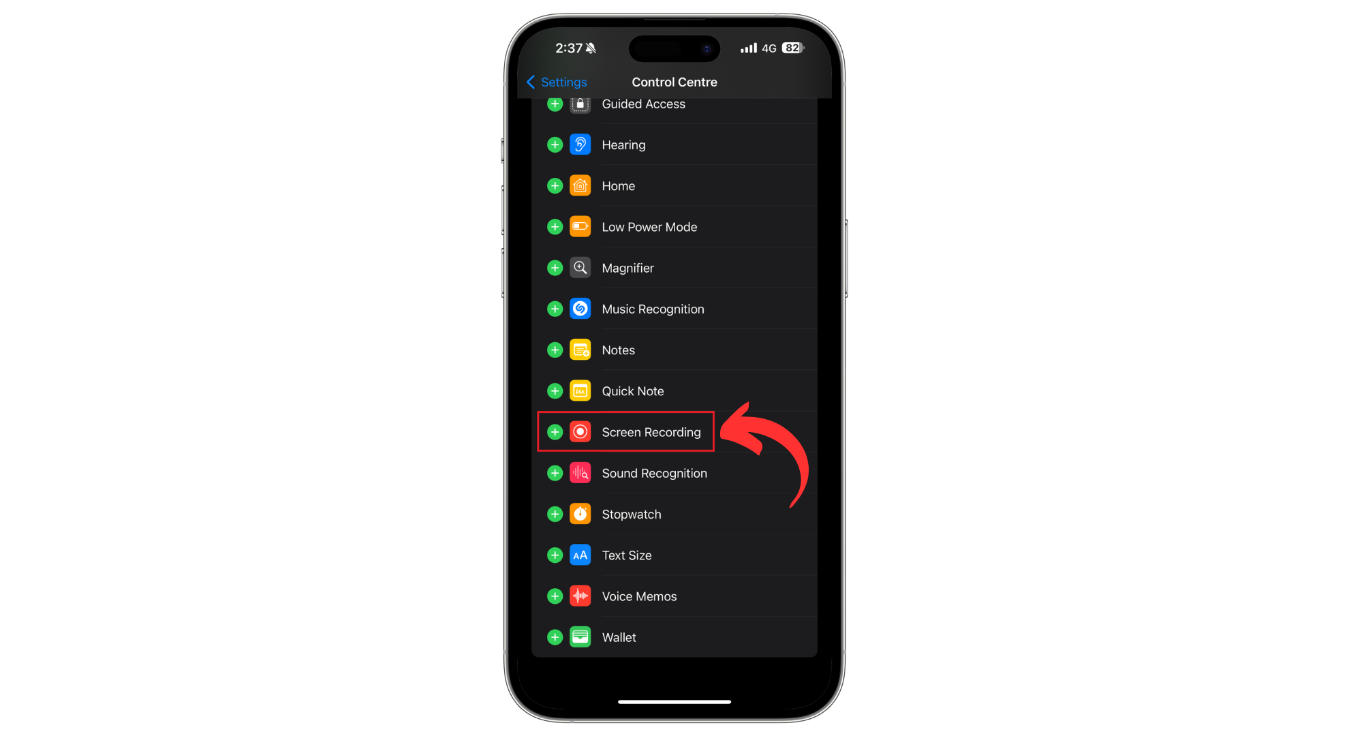
Task: Click the Guided Access icon
Action: [580, 104]
